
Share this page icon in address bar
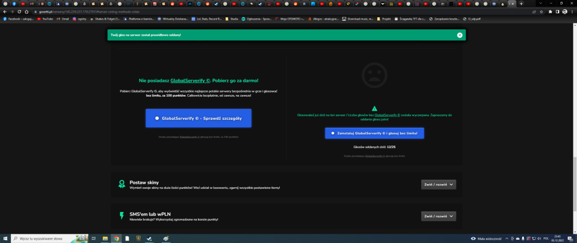tap(534, 12)
